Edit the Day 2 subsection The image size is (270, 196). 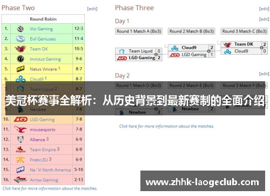click(x=264, y=74)
